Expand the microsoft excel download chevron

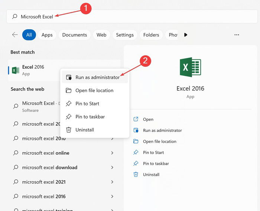112,168
